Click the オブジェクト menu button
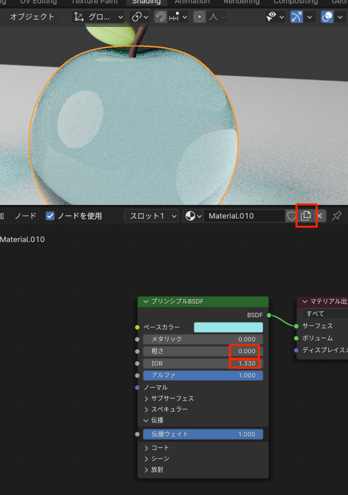 pyautogui.click(x=32, y=17)
